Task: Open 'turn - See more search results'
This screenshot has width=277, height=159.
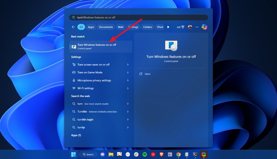Action: 101,104
